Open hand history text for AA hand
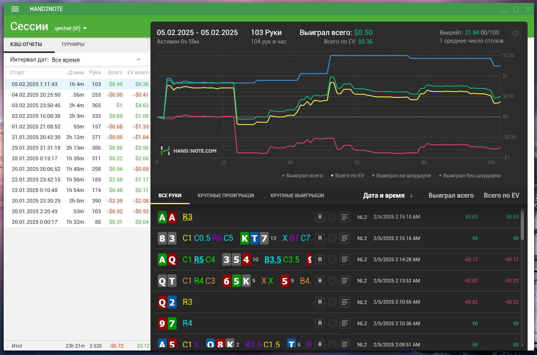Image resolution: width=537 pixels, height=355 pixels. click(x=345, y=217)
